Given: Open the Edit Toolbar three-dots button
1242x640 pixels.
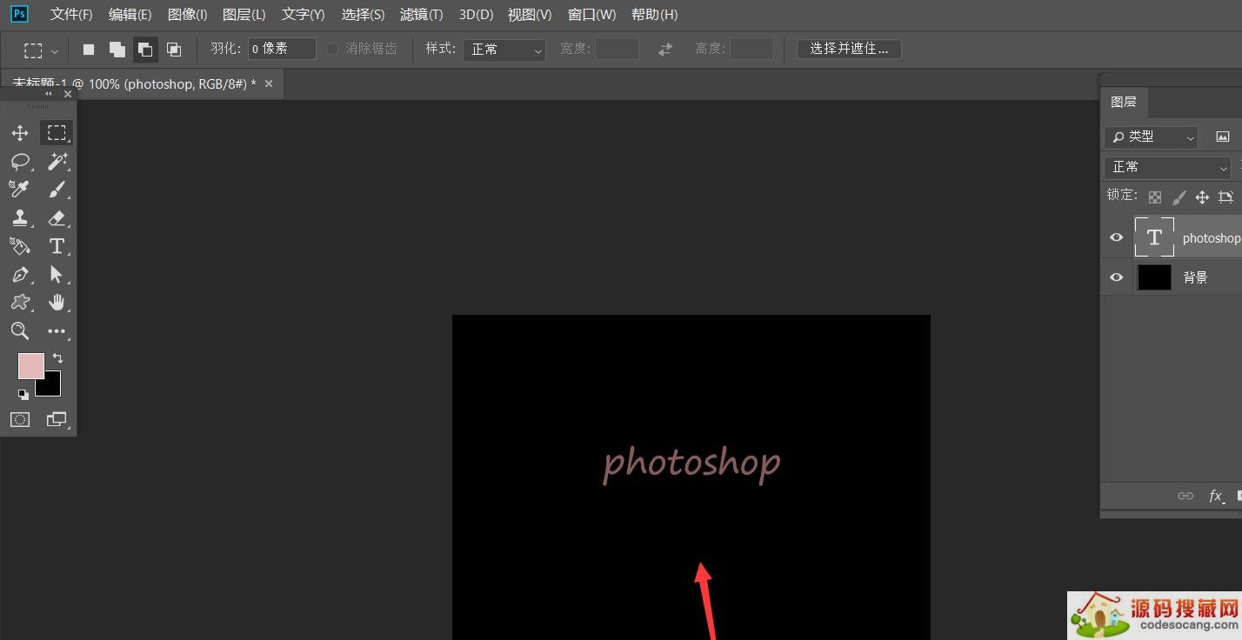Looking at the screenshot, I should tap(57, 330).
